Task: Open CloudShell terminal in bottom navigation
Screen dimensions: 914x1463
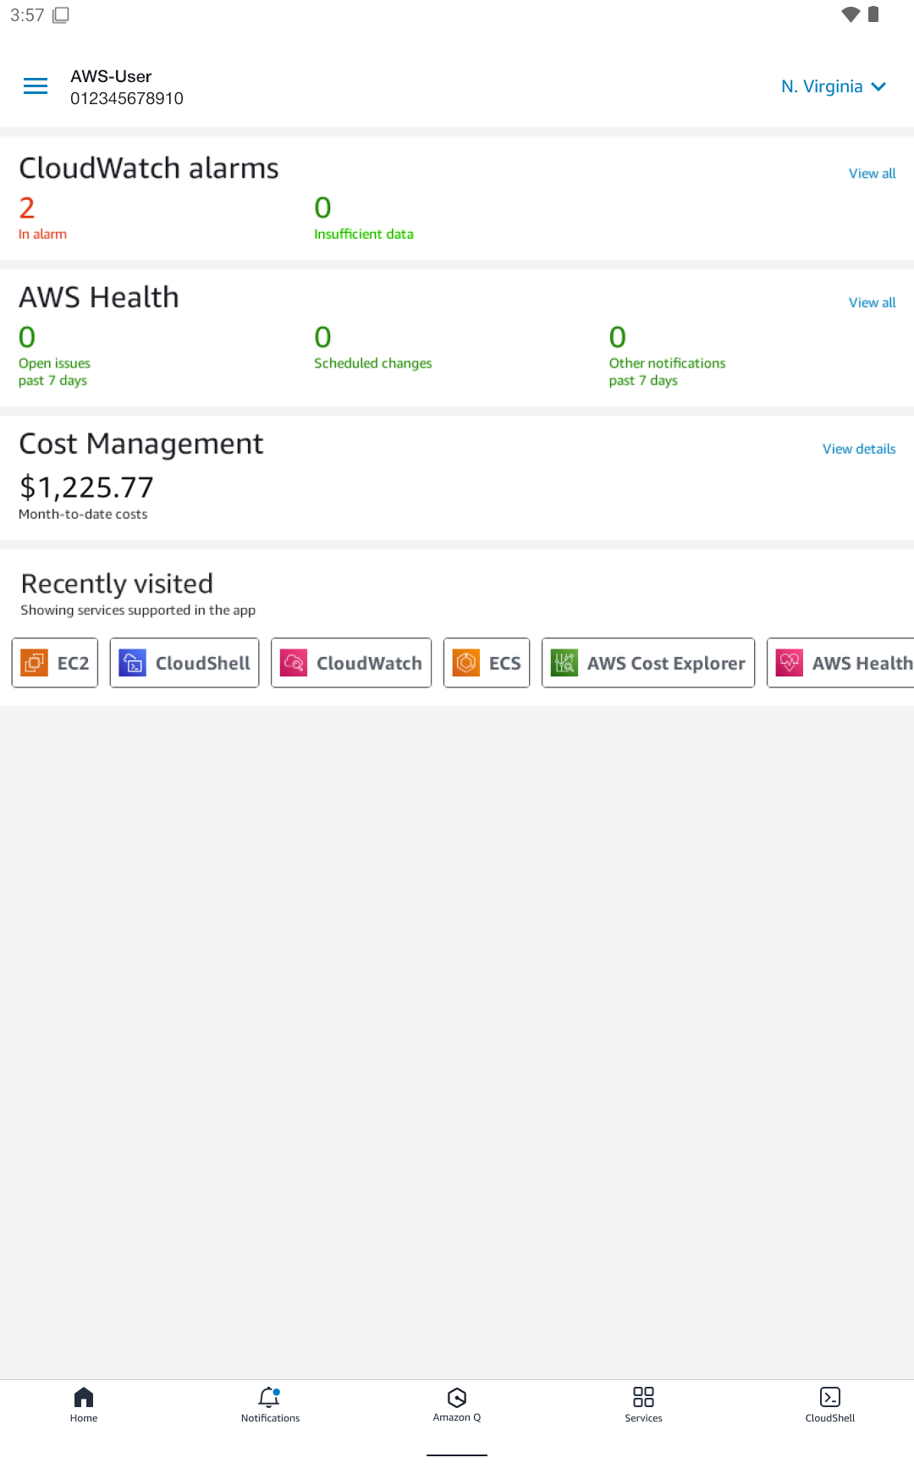Action: [830, 1405]
